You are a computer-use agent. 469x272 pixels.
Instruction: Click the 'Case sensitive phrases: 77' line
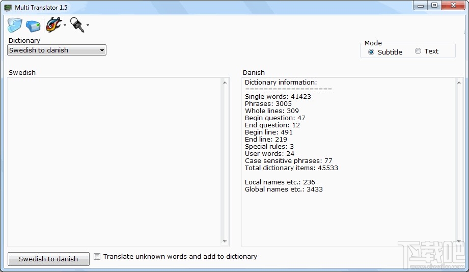pos(288,160)
